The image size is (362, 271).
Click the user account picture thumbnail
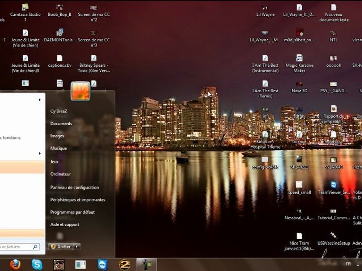pyautogui.click(x=80, y=91)
